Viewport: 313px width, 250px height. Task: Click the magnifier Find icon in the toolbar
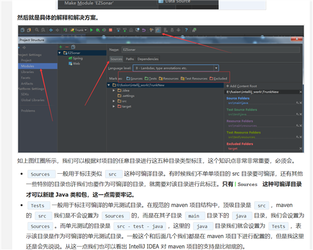[x=36, y=30]
